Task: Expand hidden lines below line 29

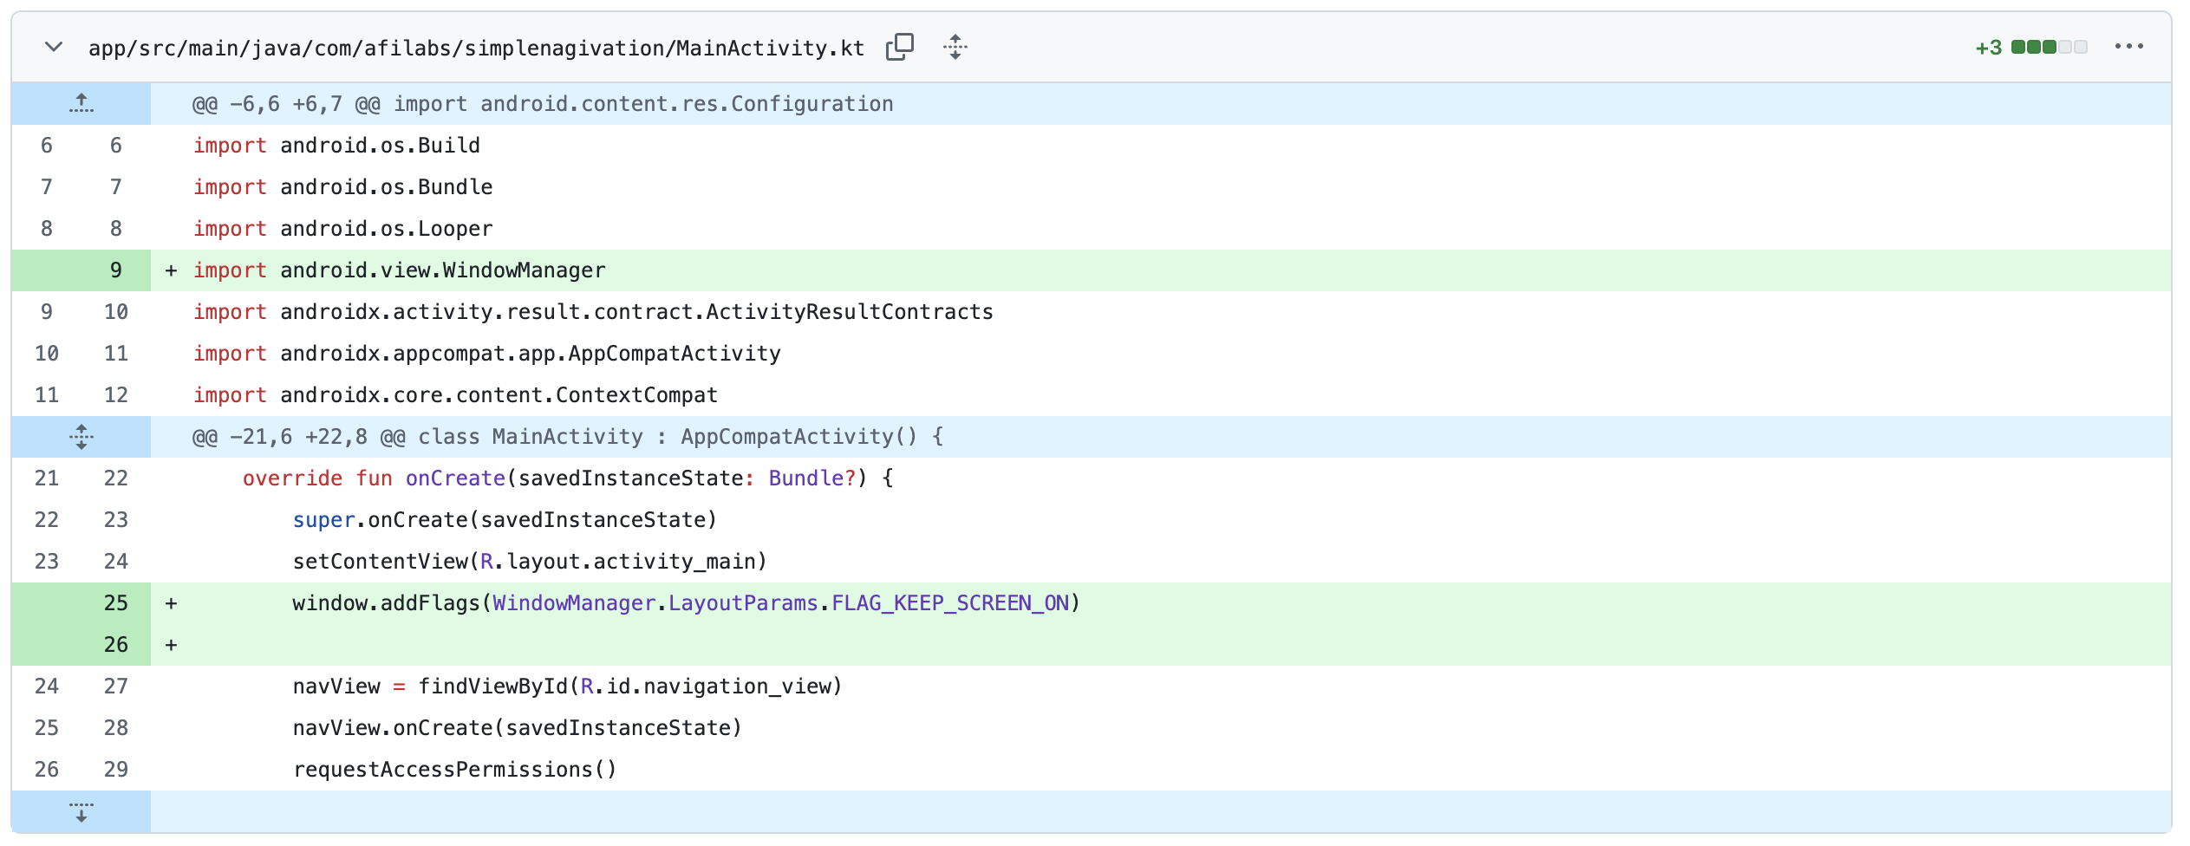Action: tap(81, 811)
